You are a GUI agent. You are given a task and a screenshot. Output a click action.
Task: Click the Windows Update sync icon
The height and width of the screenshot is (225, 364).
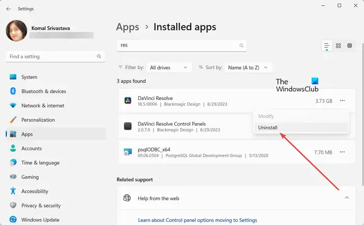coord(13,219)
